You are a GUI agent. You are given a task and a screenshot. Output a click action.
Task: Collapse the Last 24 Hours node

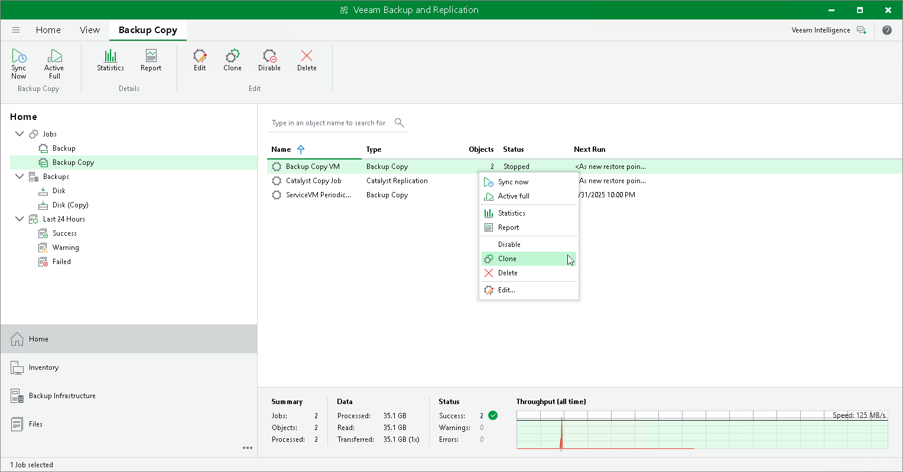20,219
